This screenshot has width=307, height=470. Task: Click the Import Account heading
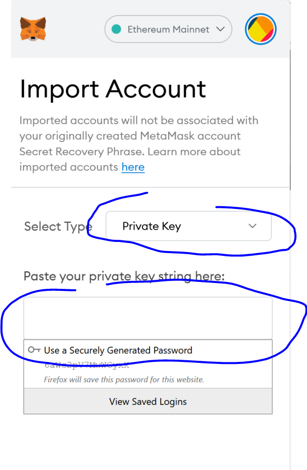(x=113, y=89)
